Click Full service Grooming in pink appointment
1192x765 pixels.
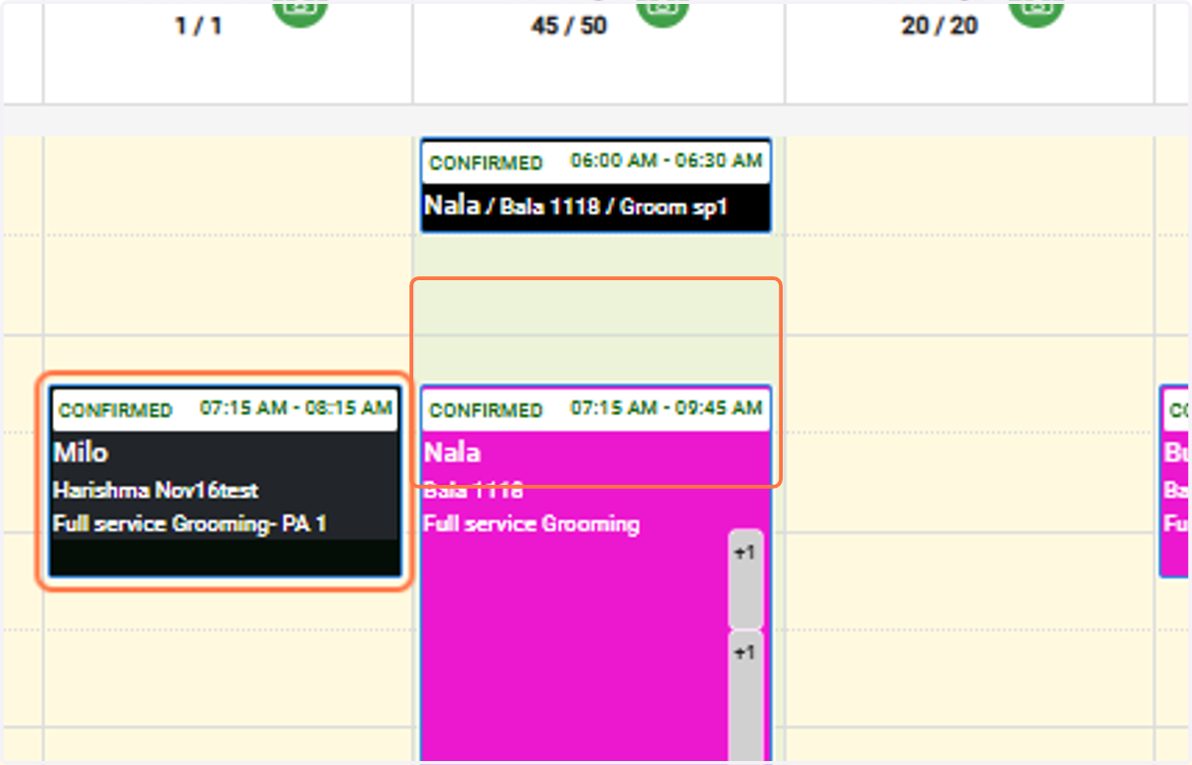pos(531,524)
